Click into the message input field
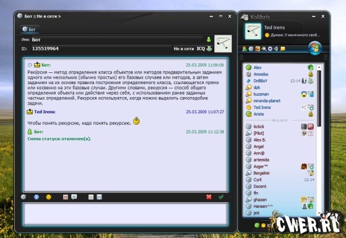Viewport: 346px width, 238px height. [x=125, y=214]
